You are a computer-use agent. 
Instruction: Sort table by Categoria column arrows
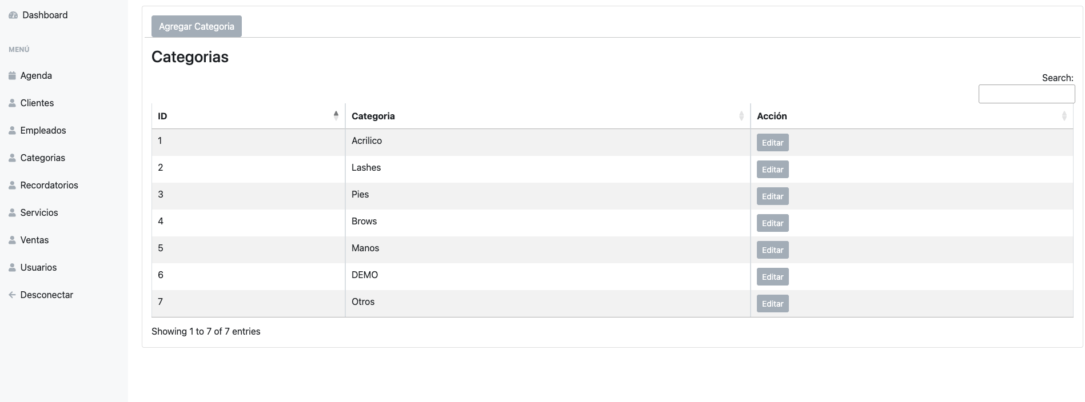[741, 116]
